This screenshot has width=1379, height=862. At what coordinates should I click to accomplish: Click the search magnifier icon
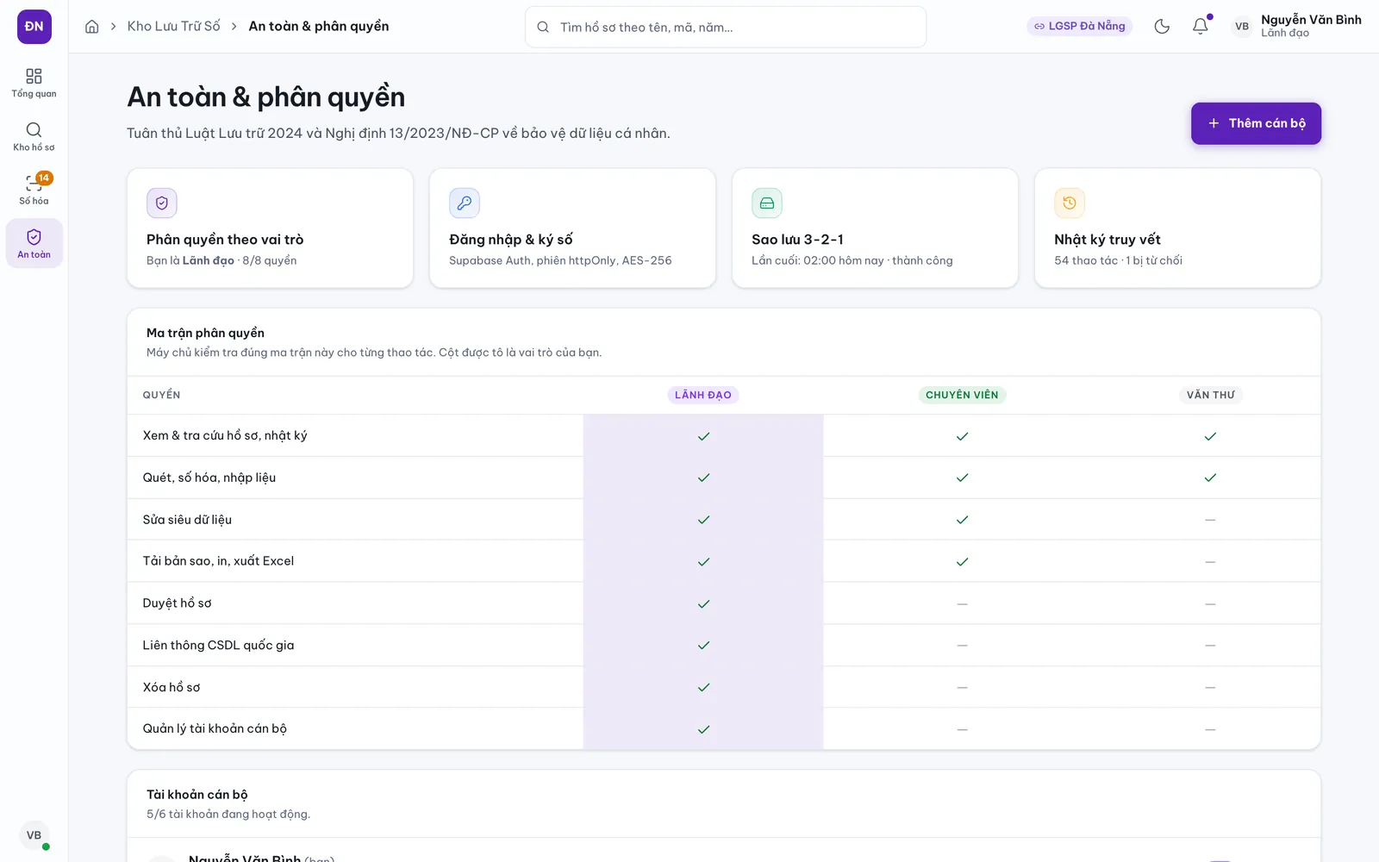(543, 27)
